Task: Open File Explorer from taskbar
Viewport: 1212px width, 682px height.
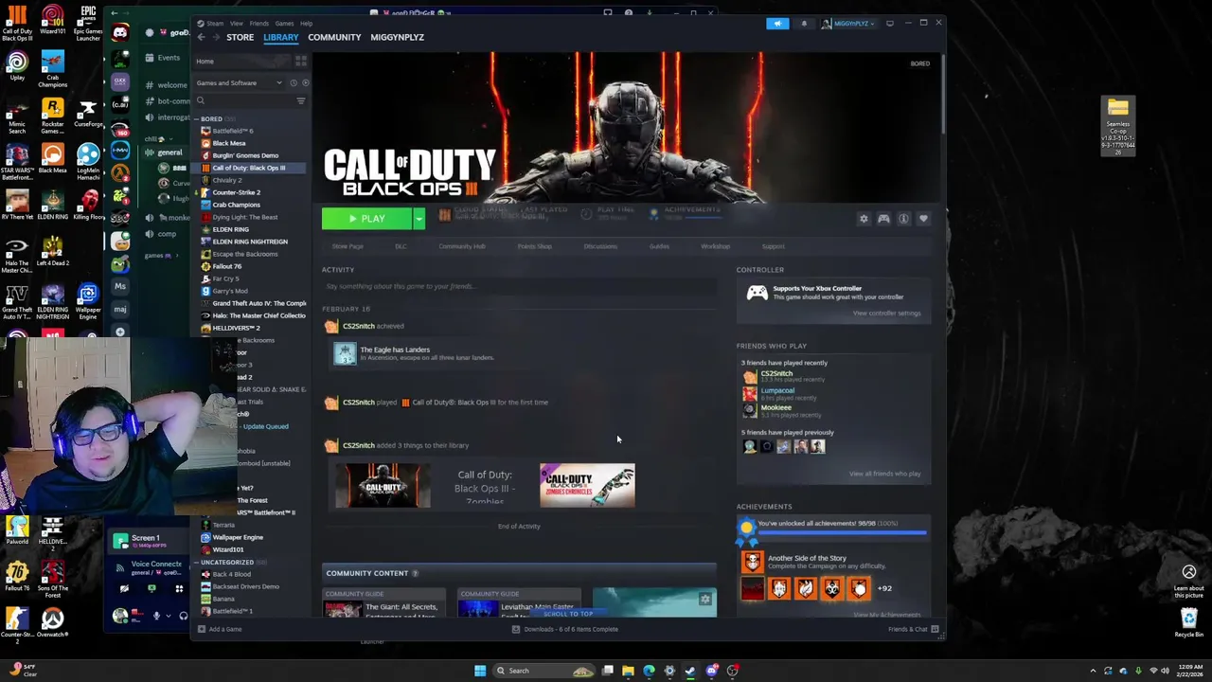Action: click(628, 671)
